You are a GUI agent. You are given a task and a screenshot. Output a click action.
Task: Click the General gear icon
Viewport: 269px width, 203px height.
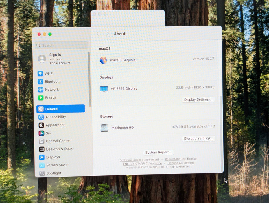coord(41,109)
